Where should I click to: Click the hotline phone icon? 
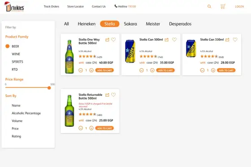(x=116, y=6)
